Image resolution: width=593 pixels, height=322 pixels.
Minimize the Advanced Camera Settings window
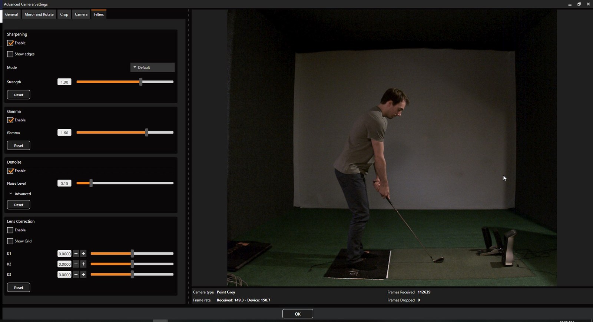[570, 4]
